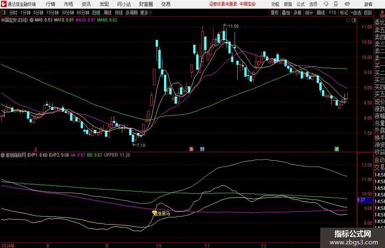Switch to the 1分钟 period tab
385x248 pixels.
[25, 13]
